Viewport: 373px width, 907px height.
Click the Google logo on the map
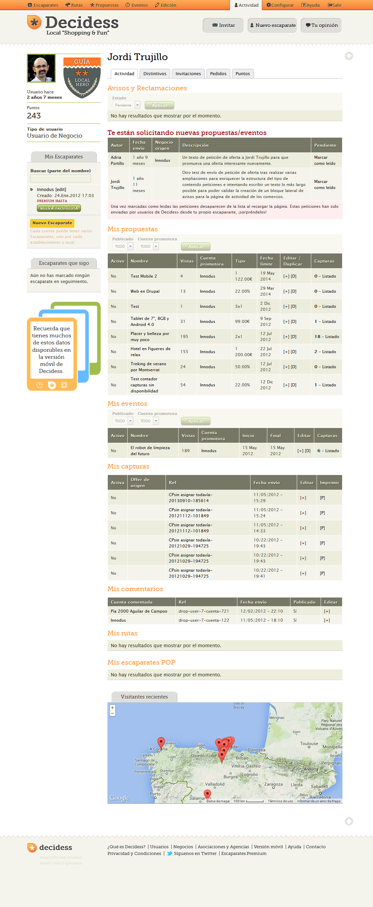coord(119,798)
